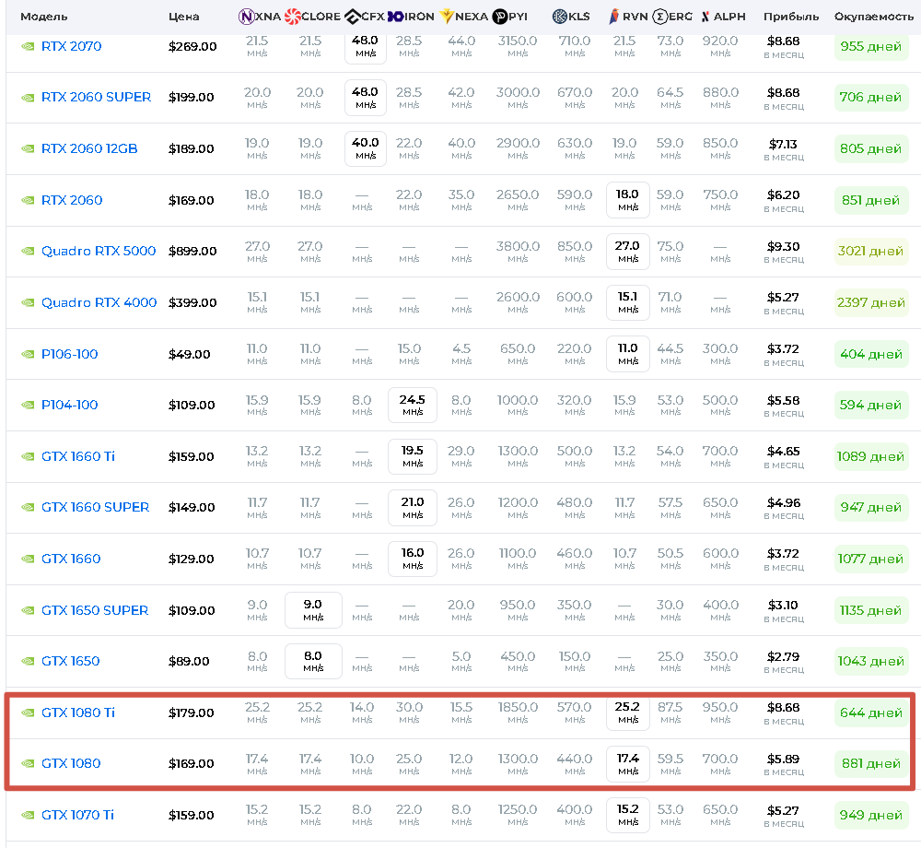Click Nvidia logo beside GTX 1660 SUPER
921x848 pixels.
[x=28, y=507]
